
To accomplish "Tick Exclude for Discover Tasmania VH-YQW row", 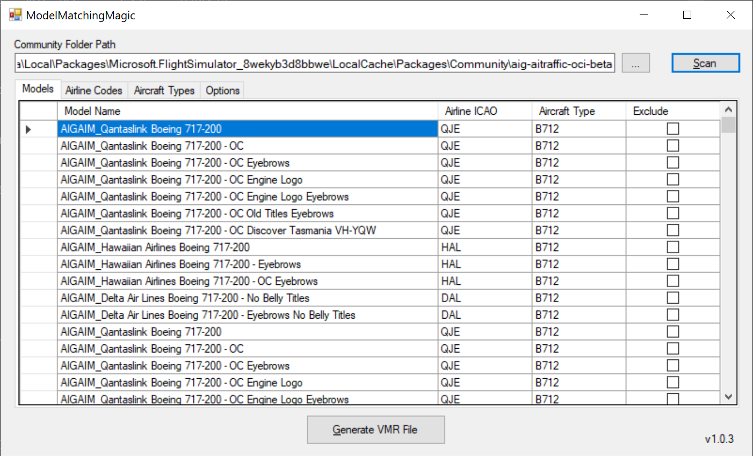I will [672, 230].
